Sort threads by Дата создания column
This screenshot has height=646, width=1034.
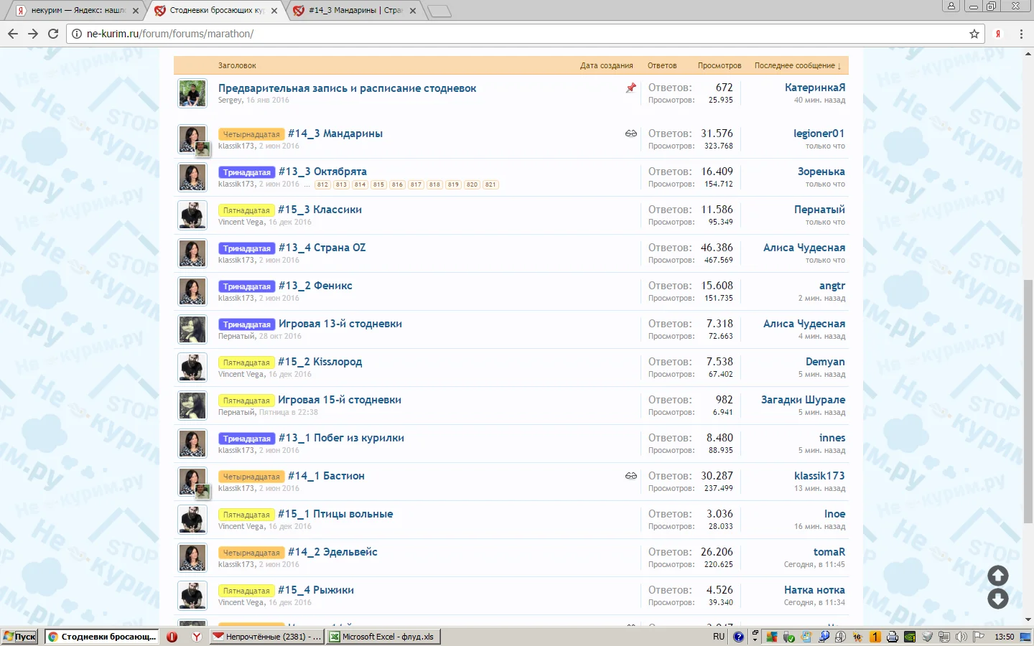click(606, 65)
